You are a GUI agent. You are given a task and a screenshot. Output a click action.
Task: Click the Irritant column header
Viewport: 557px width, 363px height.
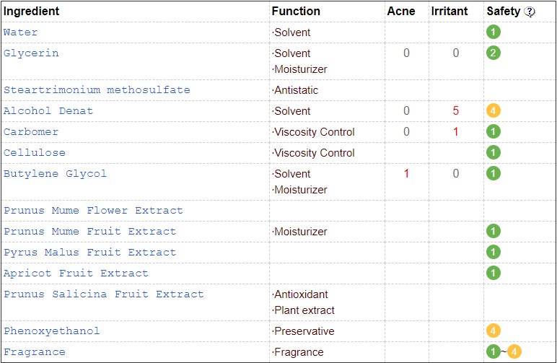pyautogui.click(x=449, y=11)
